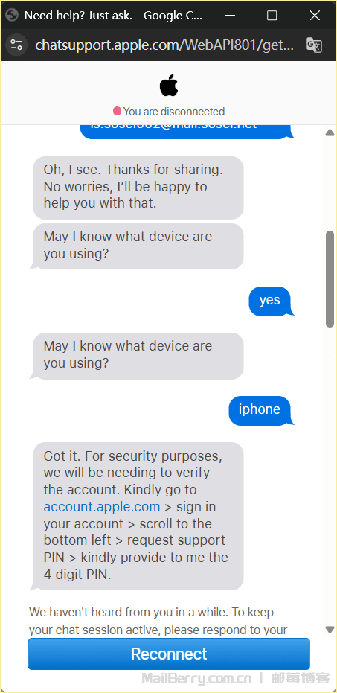
Task: Click the scroll down arrow
Action: 330,630
